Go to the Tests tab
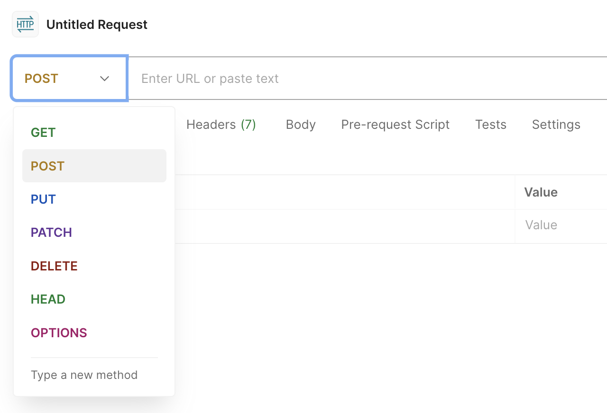The height and width of the screenshot is (413, 607). 490,125
